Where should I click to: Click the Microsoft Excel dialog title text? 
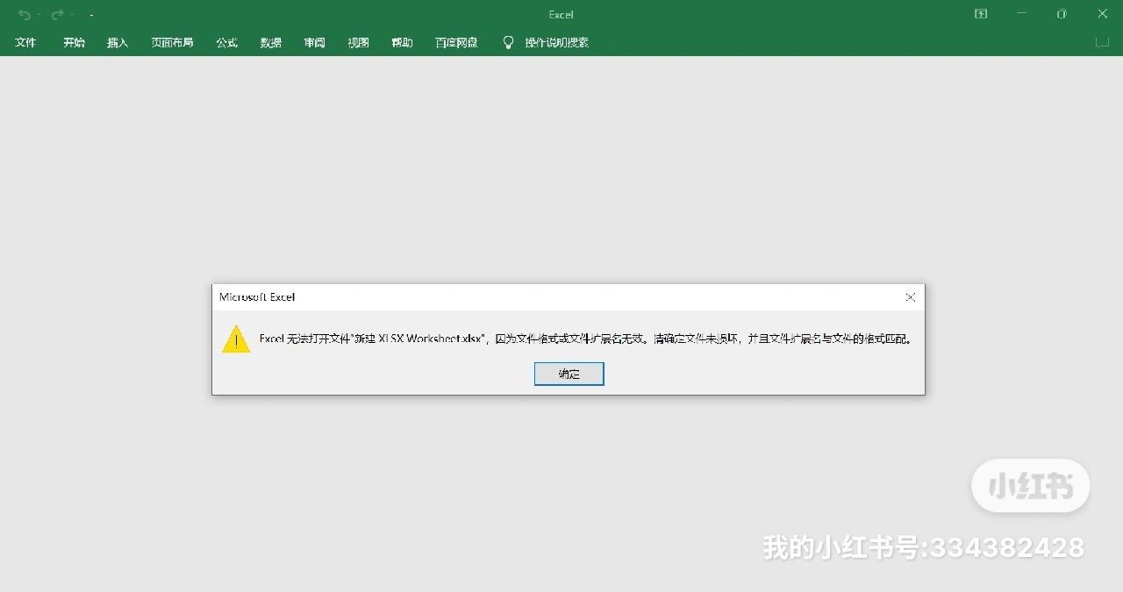(x=257, y=297)
